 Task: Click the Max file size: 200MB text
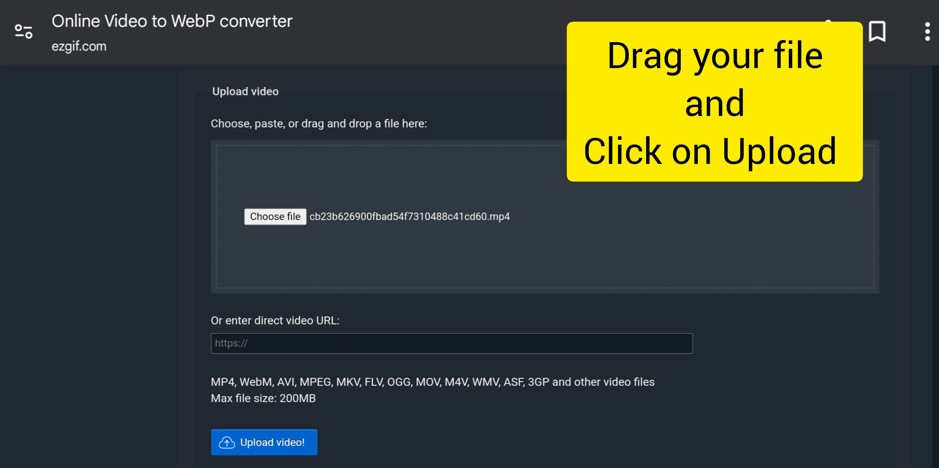pyautogui.click(x=263, y=398)
